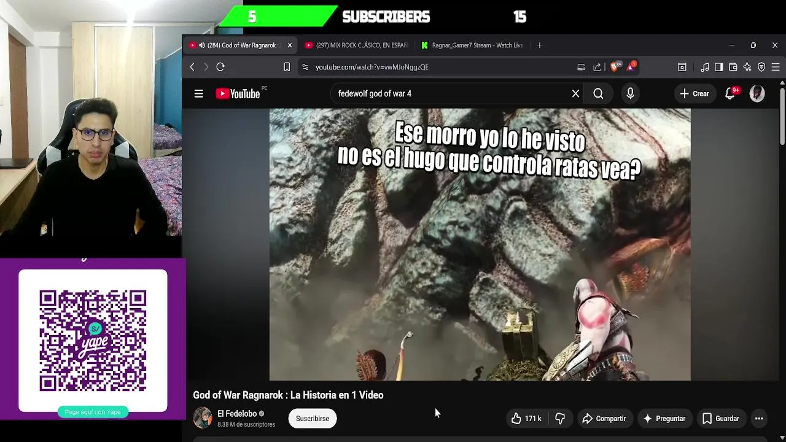Start voice search with the microphone icon
The image size is (786, 442).
[630, 93]
